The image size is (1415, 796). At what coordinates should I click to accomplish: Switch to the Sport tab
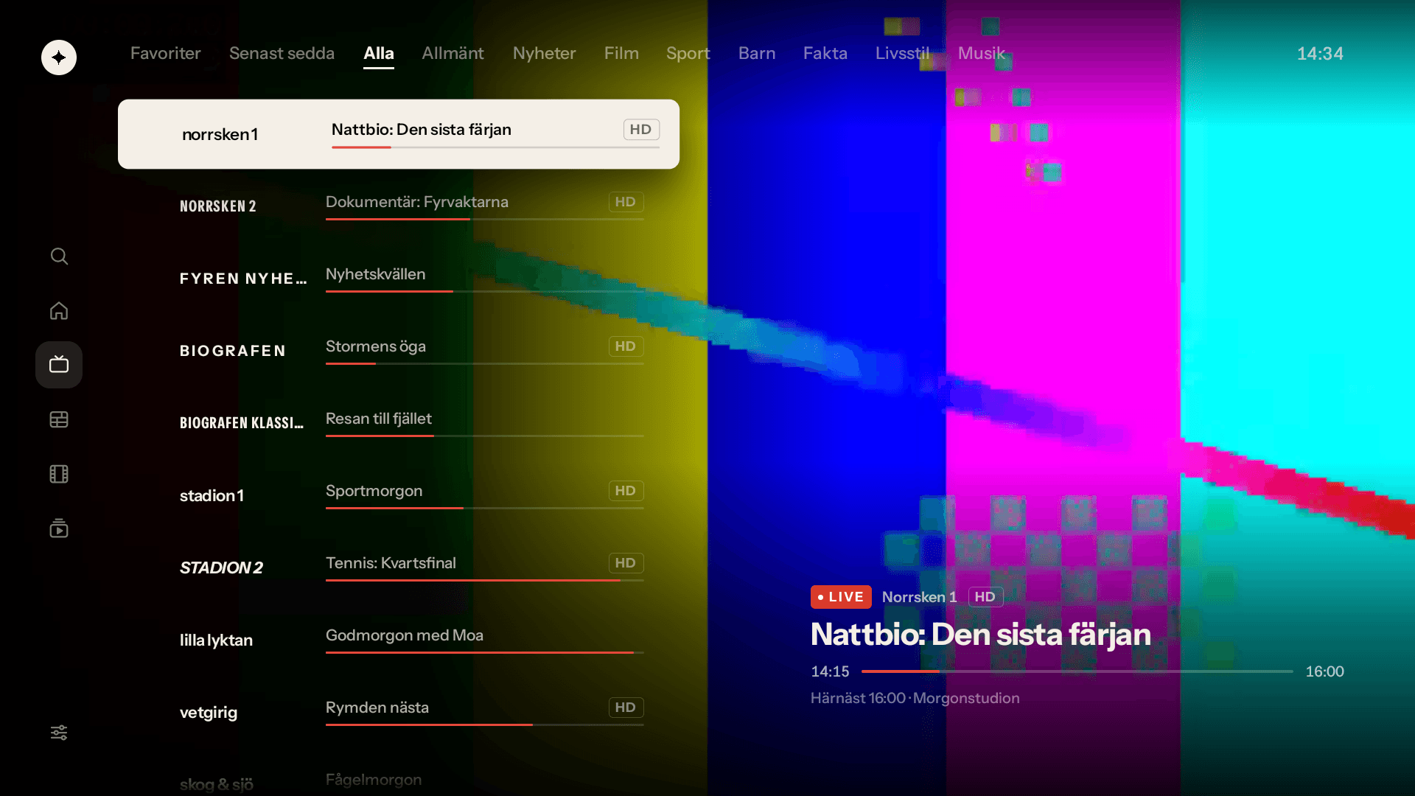coord(688,53)
